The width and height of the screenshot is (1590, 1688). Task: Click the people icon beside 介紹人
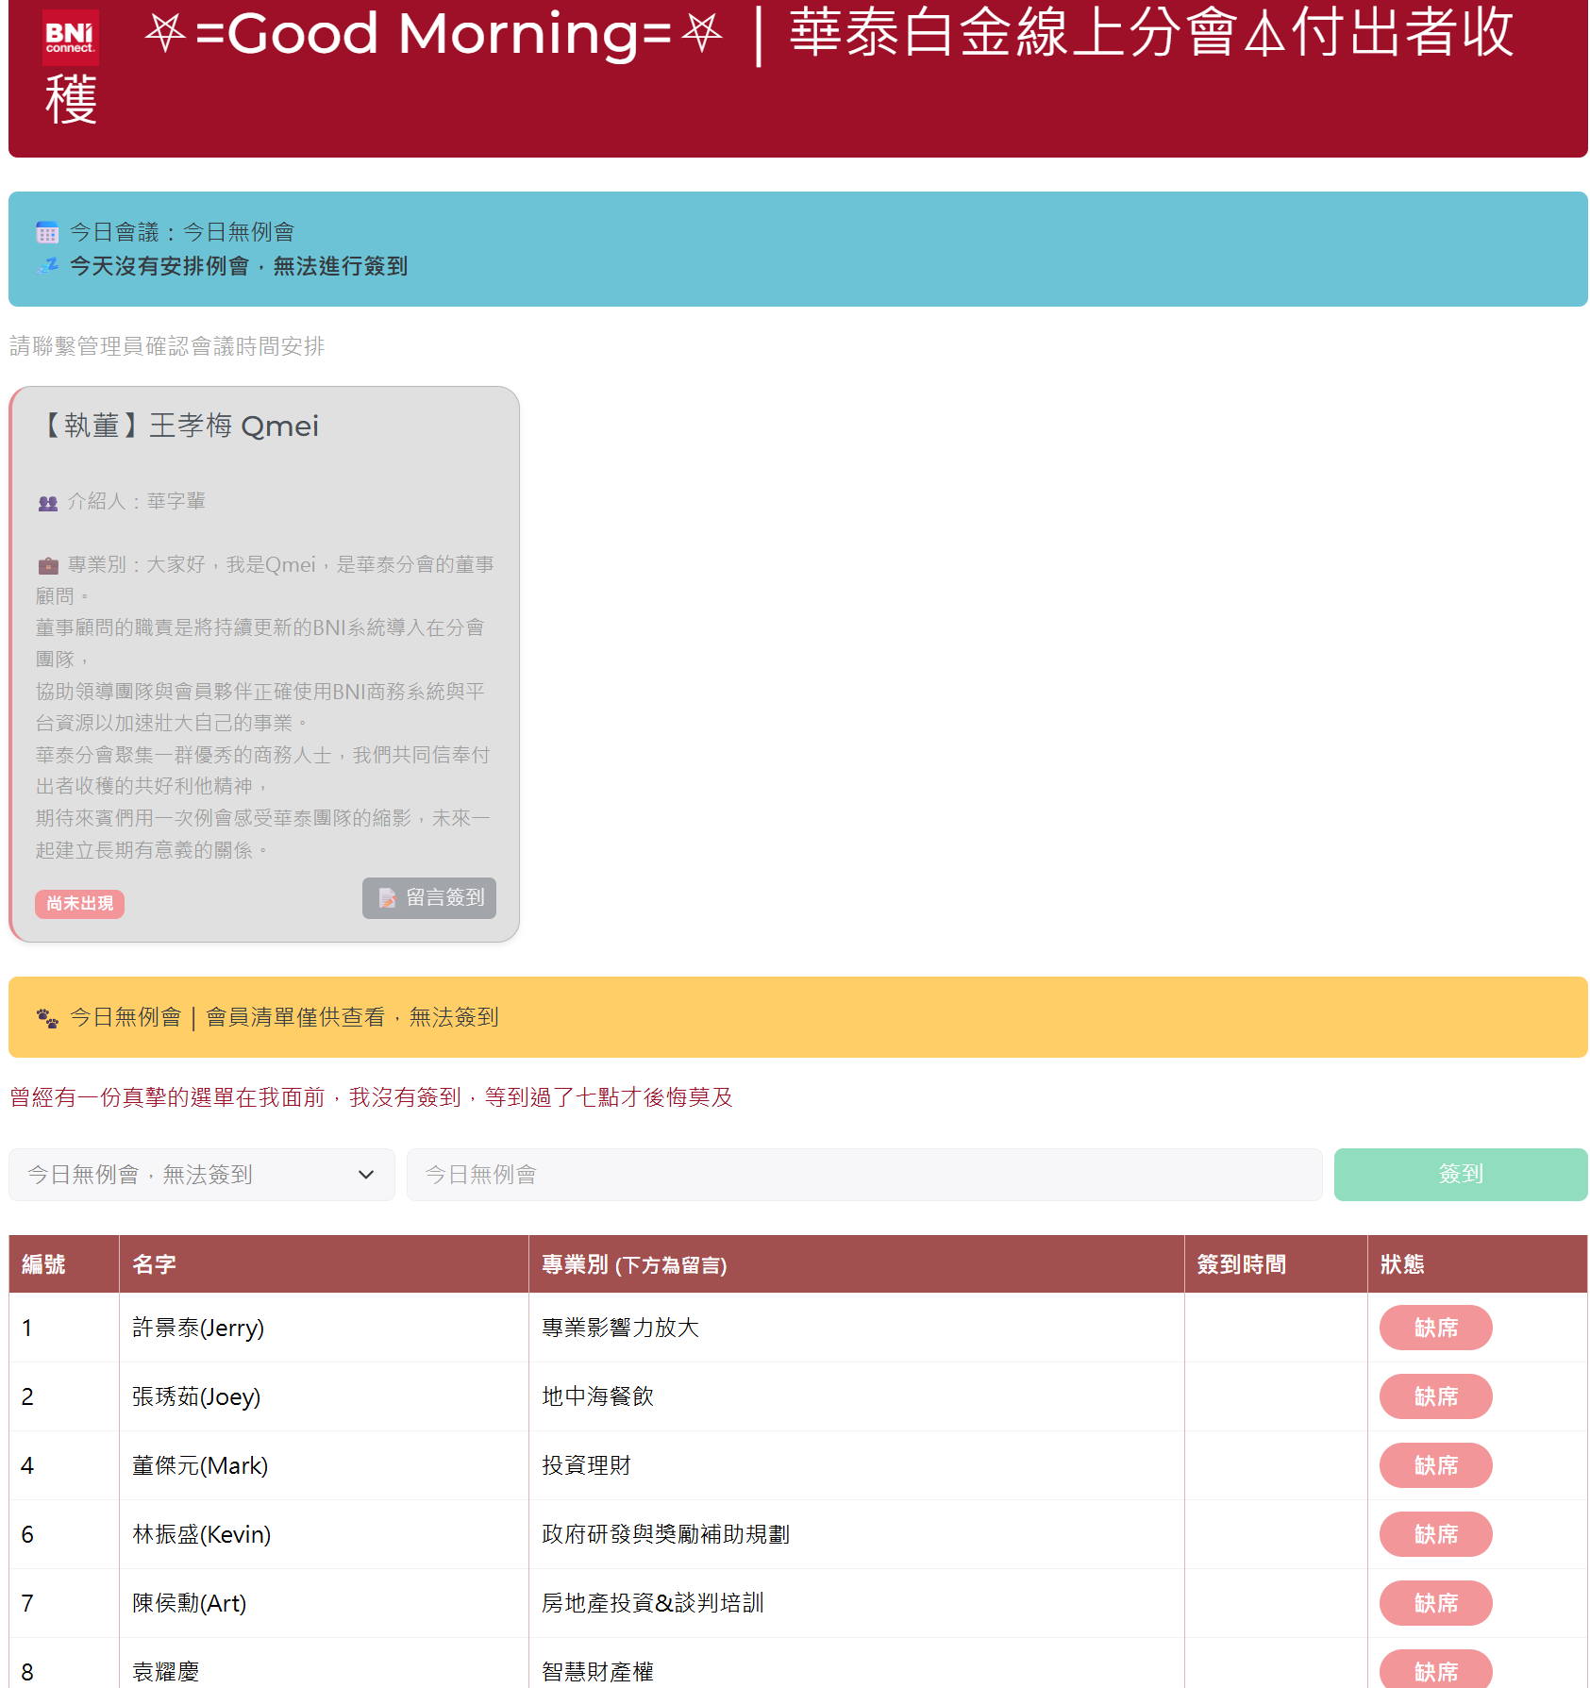(x=48, y=503)
